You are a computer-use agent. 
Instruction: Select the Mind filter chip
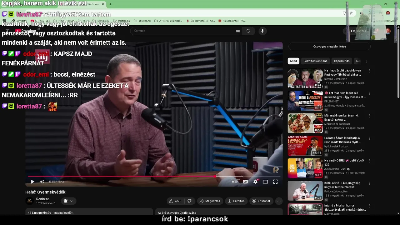293,61
